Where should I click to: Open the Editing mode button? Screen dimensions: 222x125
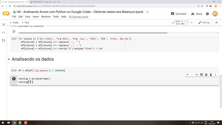[x=204, y=23]
